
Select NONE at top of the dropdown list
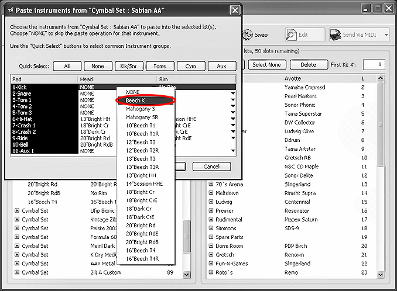133,92
